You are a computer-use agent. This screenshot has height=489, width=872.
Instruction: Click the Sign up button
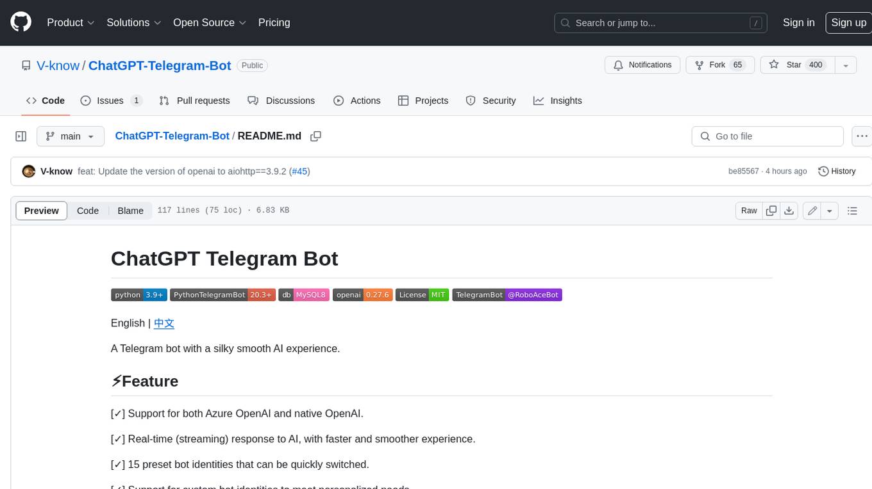pos(848,22)
